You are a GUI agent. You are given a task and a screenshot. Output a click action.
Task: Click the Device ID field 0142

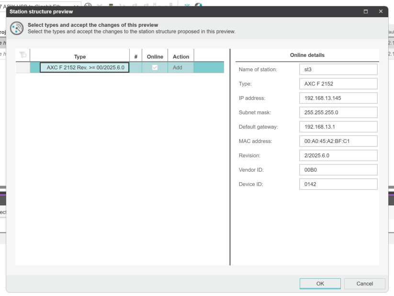pos(338,184)
